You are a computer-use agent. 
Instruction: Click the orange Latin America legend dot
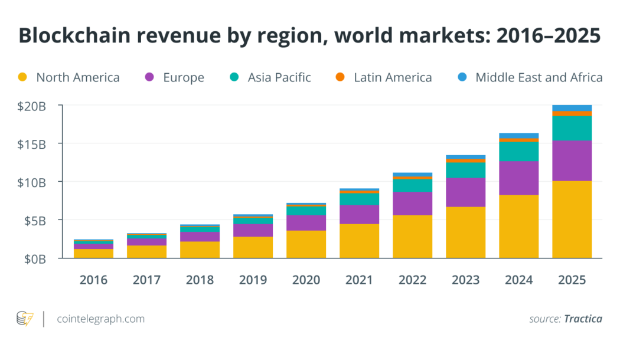click(340, 77)
